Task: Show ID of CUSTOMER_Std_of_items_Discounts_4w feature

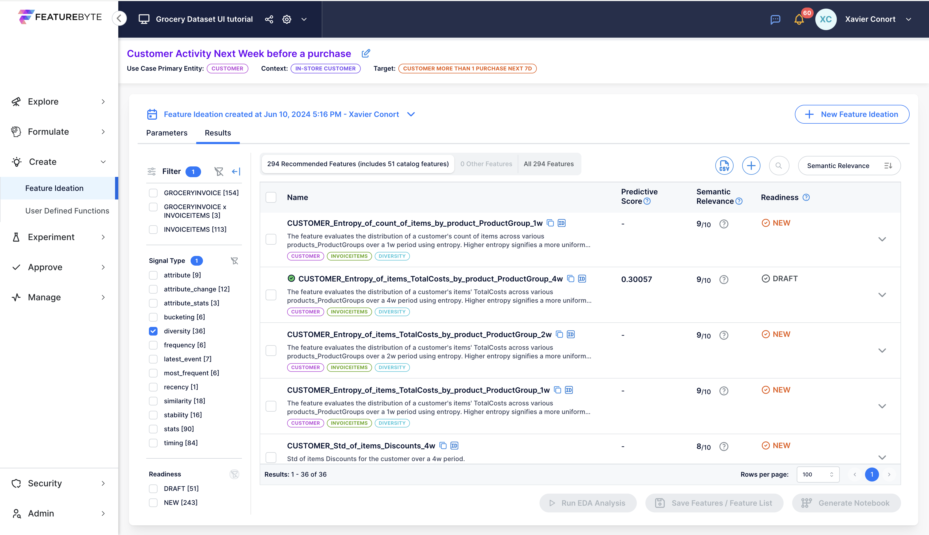Action: pos(454,446)
